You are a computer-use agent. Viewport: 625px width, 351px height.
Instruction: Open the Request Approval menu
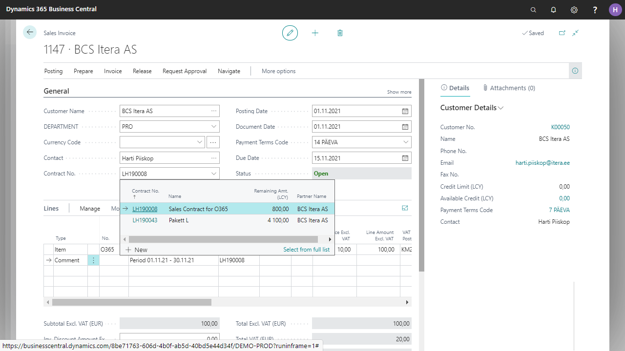tap(185, 71)
